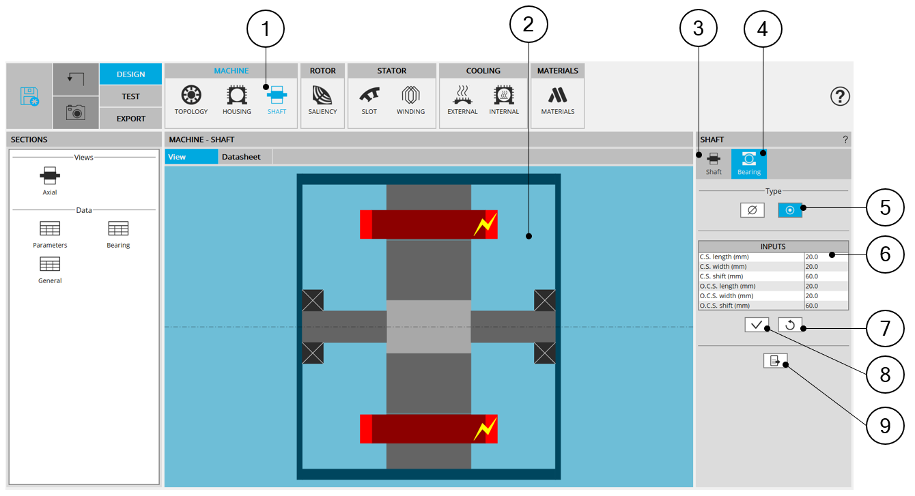Apply inputs with the checkmark button
This screenshot has width=915, height=496.
(x=757, y=325)
